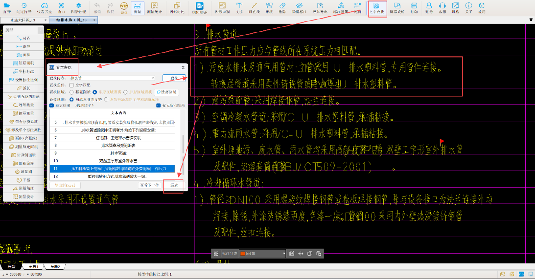Switch to the 水施大样图_t3 tab
This screenshot has width=535, height=279.
[22, 20]
